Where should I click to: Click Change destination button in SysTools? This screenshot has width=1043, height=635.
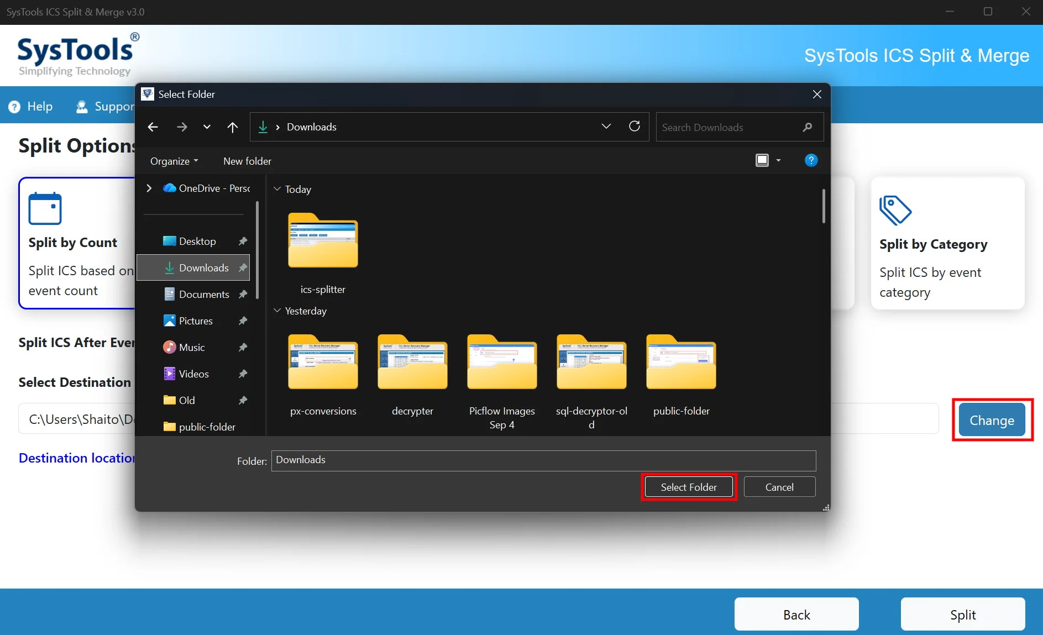(992, 420)
